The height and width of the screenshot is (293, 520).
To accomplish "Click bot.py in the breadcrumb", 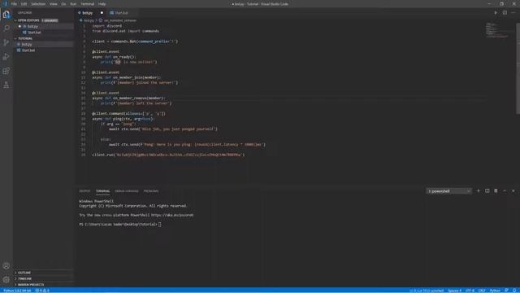I will pyautogui.click(x=89, y=20).
